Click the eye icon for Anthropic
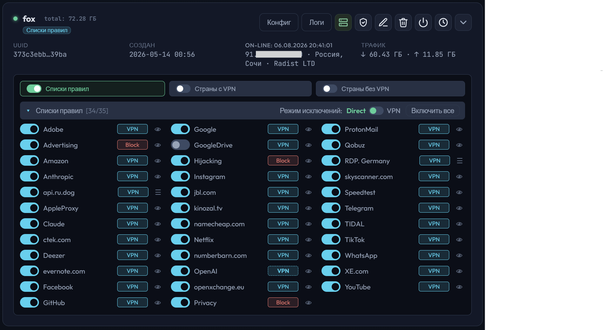This screenshot has width=603, height=330. coord(158,177)
